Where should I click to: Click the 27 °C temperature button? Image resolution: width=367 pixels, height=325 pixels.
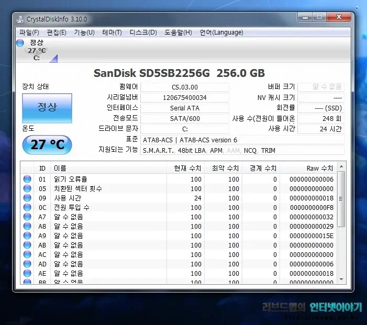pyautogui.click(x=47, y=144)
